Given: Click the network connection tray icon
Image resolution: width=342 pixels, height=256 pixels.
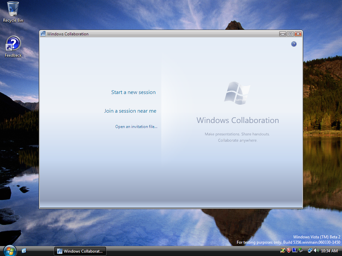Looking at the screenshot, I should (310, 251).
